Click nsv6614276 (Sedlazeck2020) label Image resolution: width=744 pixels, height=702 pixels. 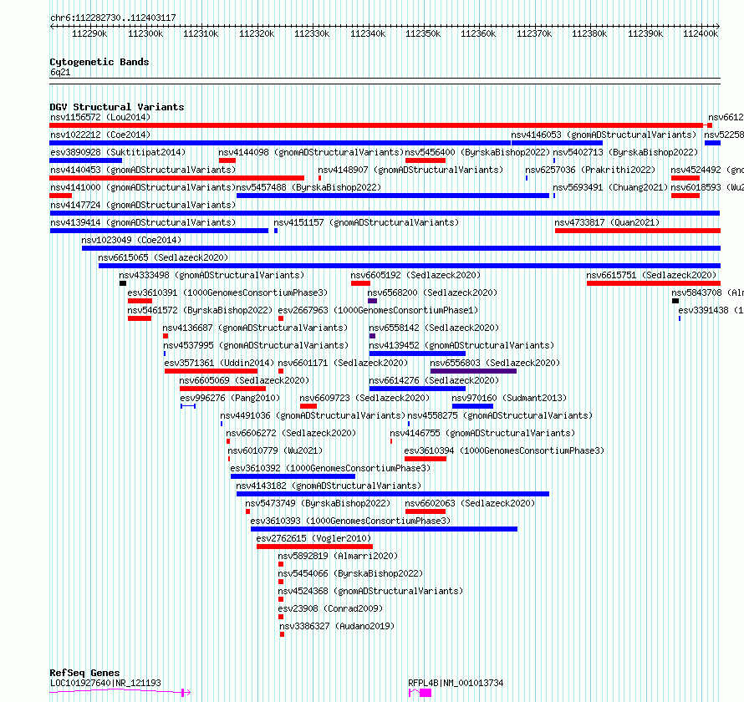pos(434,380)
